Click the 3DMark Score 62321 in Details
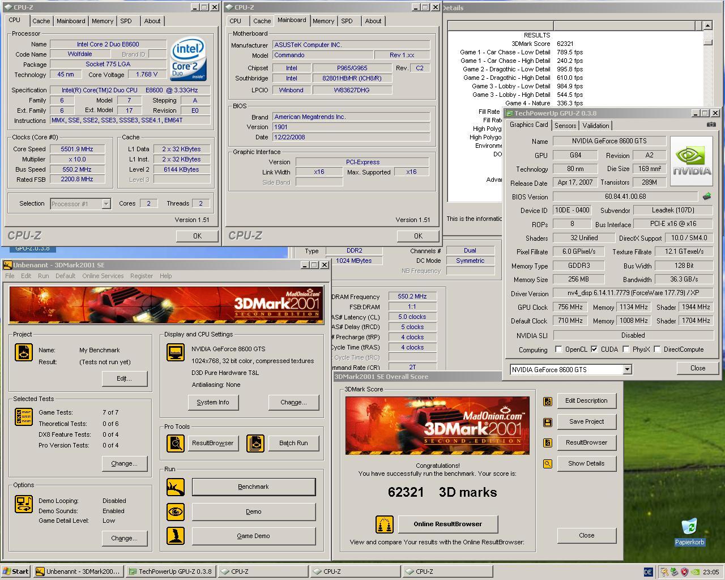The width and height of the screenshot is (725, 580). tap(565, 44)
